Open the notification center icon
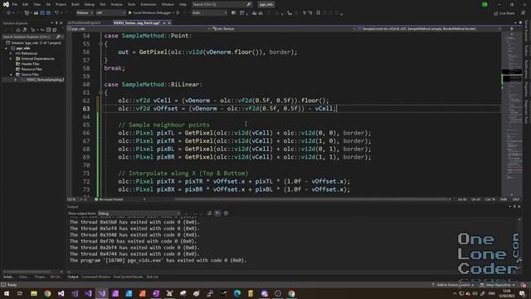The image size is (531, 299). (522, 293)
